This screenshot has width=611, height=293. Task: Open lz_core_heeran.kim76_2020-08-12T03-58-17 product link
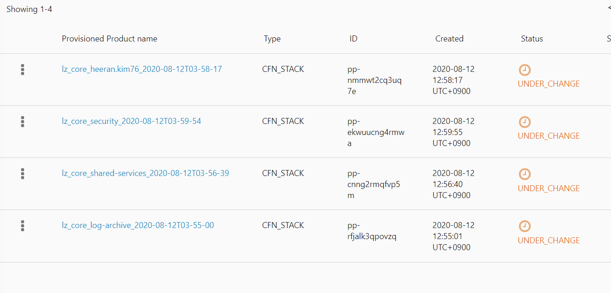(x=142, y=69)
